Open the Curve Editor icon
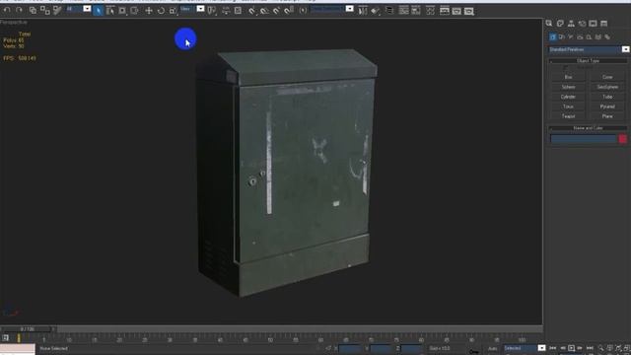The image size is (631, 355). point(403,11)
